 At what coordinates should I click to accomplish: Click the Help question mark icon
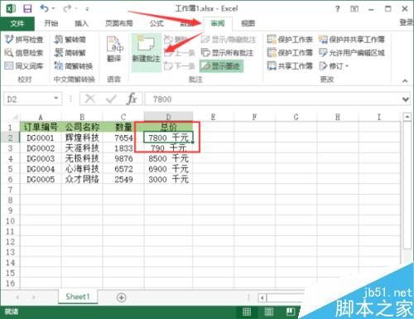(337, 9)
